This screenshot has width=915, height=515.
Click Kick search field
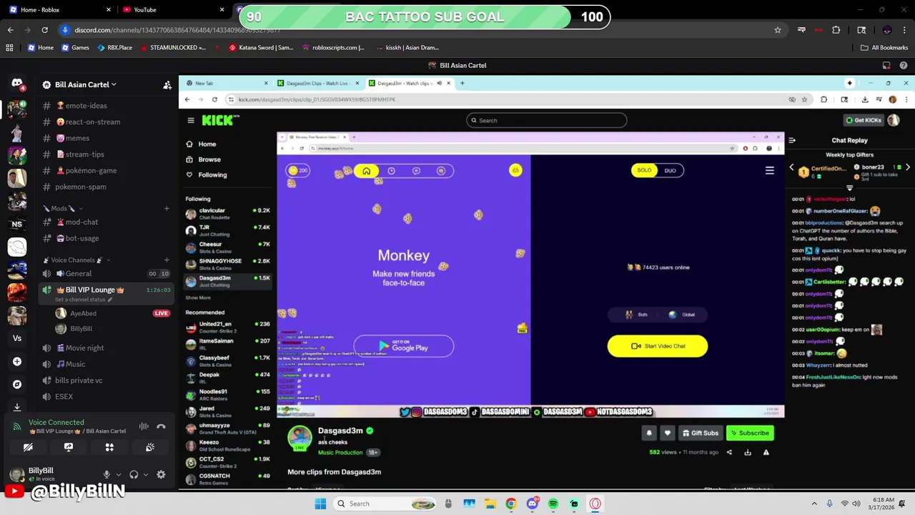click(x=547, y=120)
